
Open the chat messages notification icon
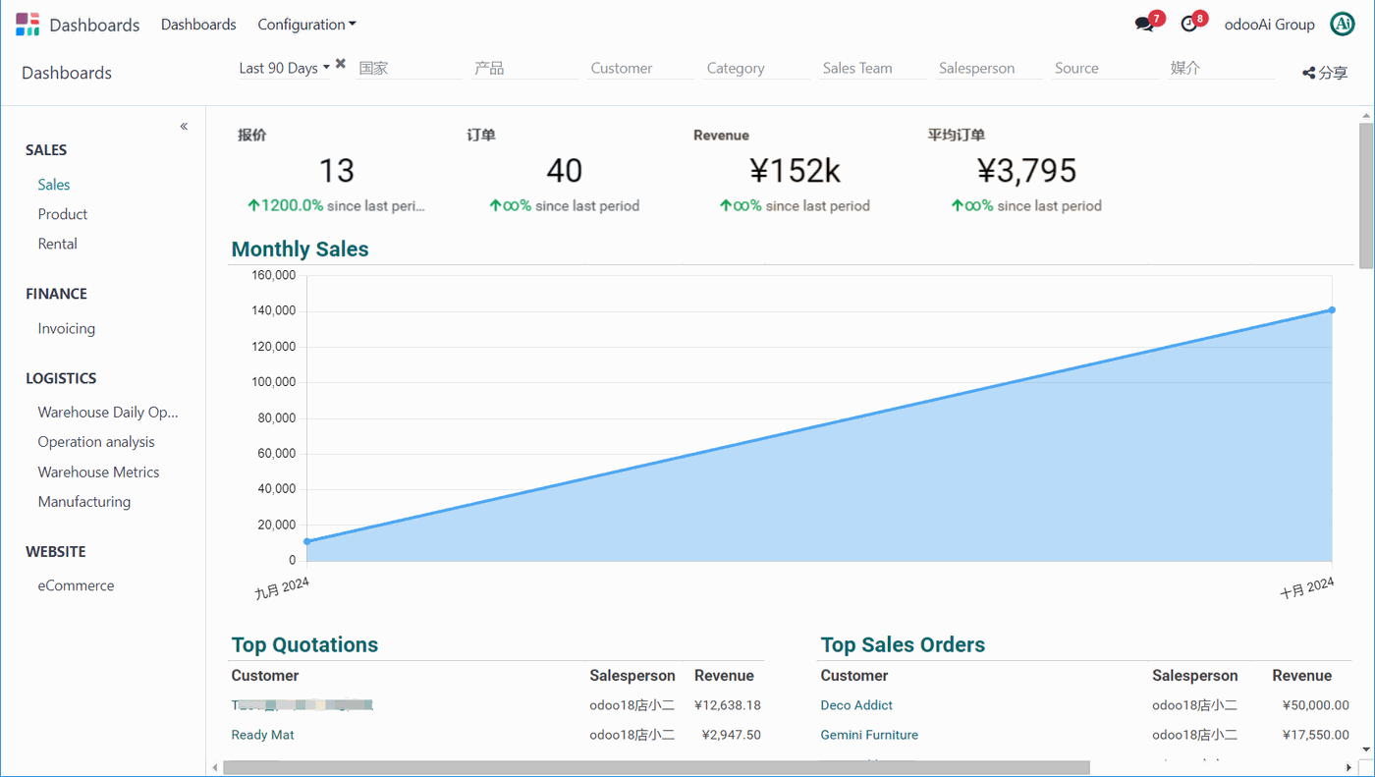tap(1144, 25)
